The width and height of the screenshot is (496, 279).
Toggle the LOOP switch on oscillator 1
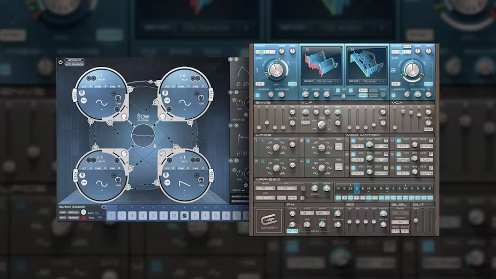[x=292, y=84]
